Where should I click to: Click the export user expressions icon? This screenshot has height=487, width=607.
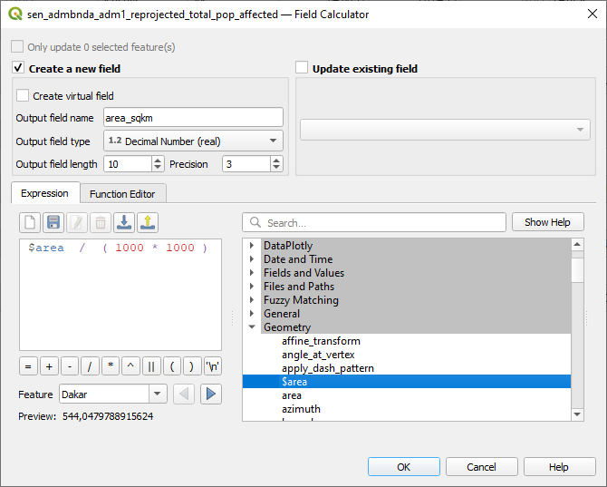click(x=148, y=222)
